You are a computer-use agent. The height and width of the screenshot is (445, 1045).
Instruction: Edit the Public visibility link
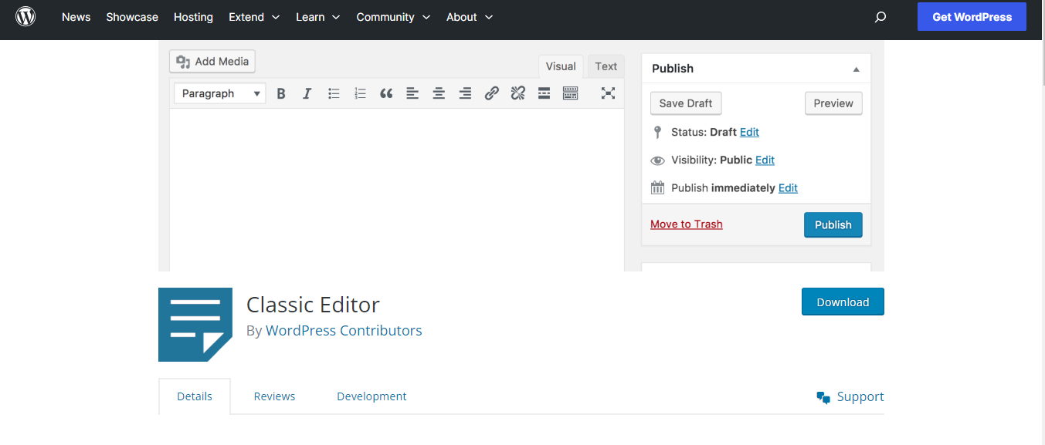click(765, 160)
